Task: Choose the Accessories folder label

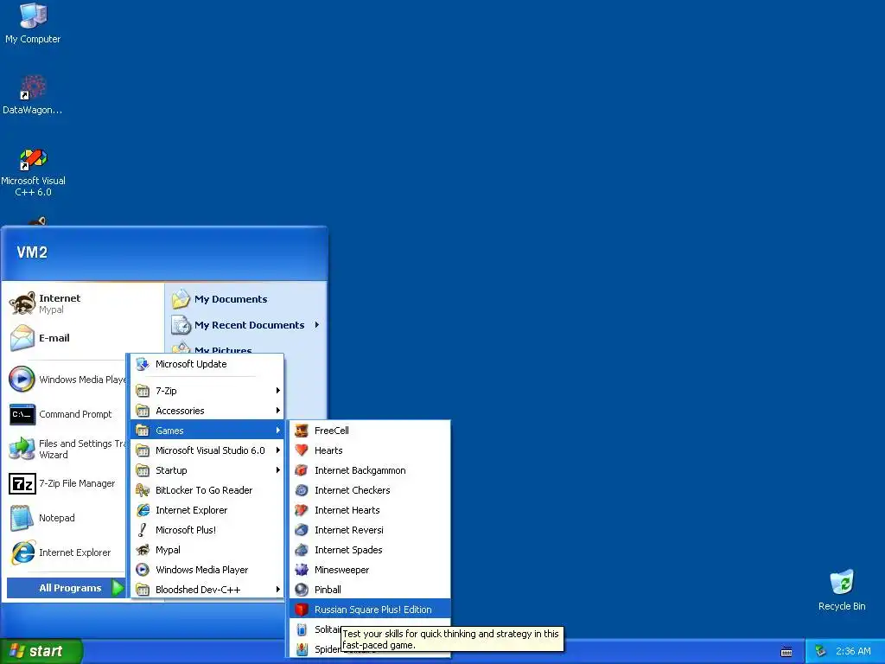Action: click(180, 411)
